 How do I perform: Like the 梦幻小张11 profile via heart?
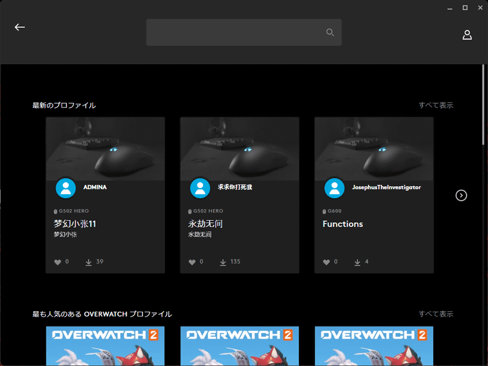57,262
